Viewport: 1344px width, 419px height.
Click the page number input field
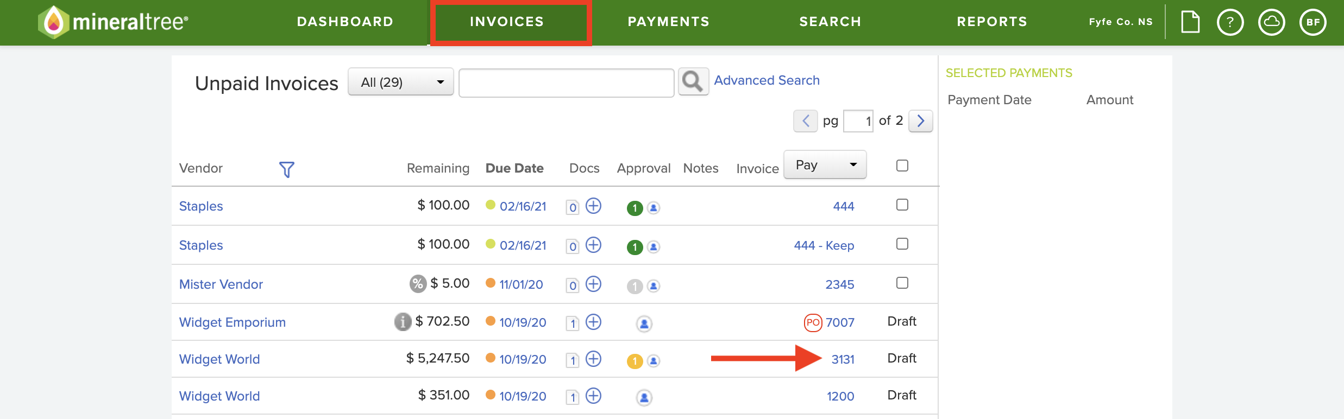(x=858, y=120)
